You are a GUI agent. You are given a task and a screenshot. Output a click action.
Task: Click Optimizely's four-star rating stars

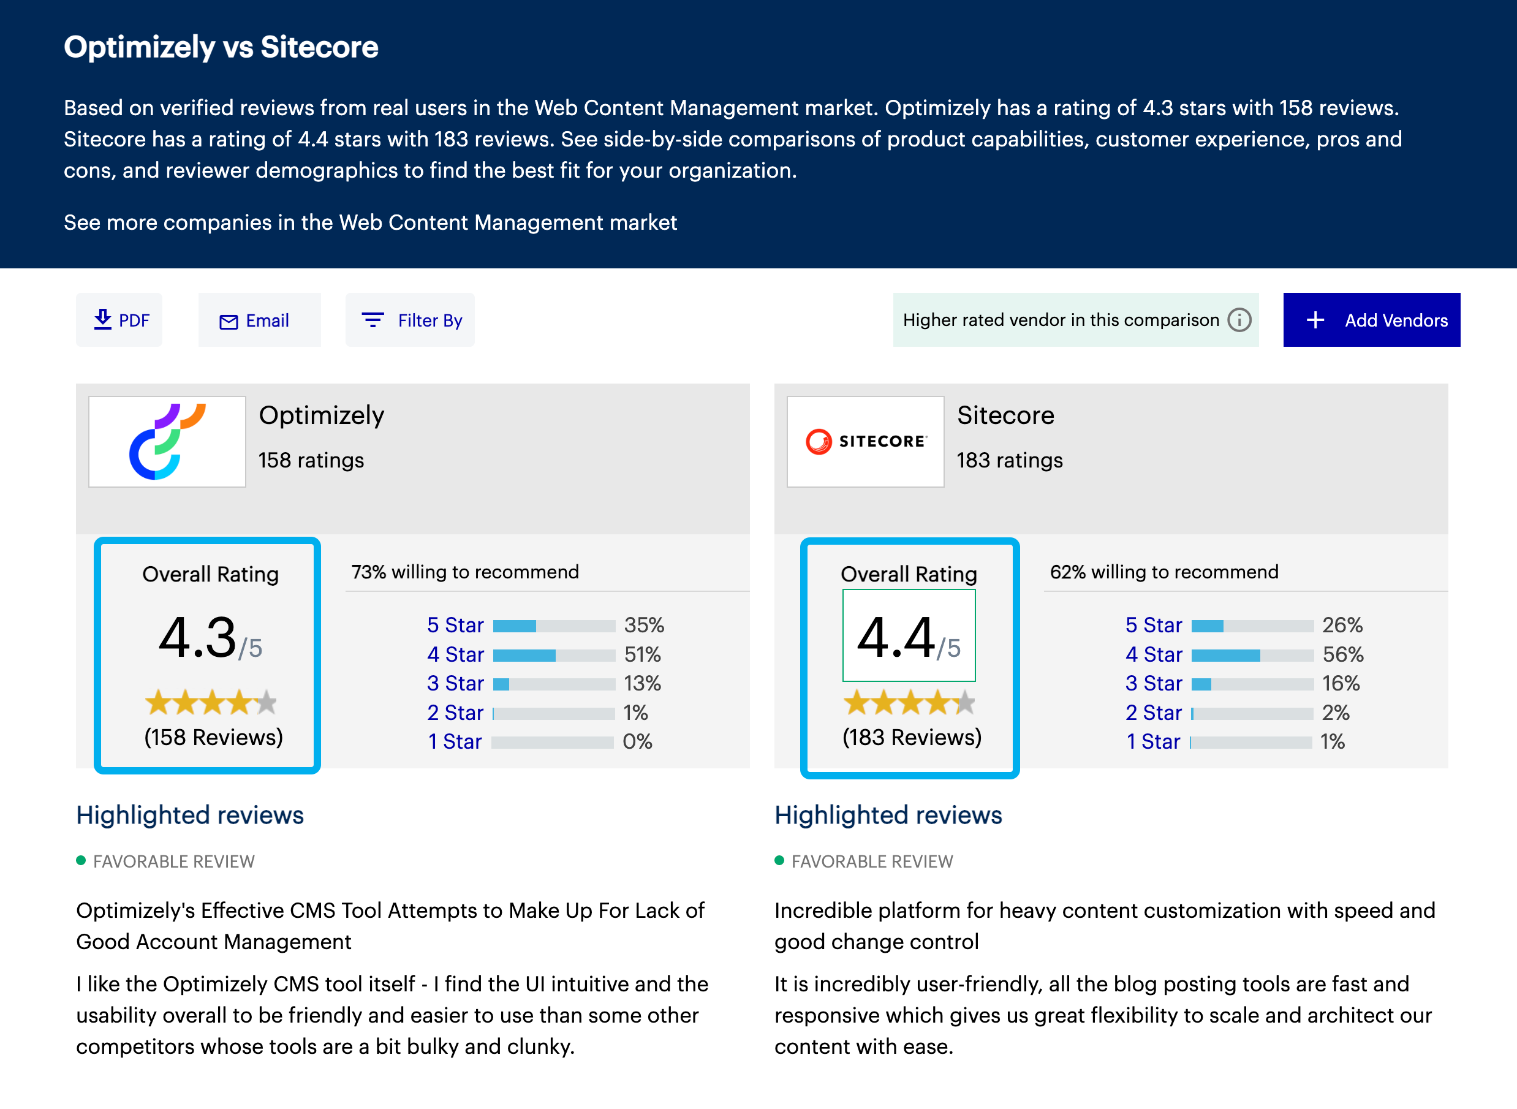coord(210,702)
